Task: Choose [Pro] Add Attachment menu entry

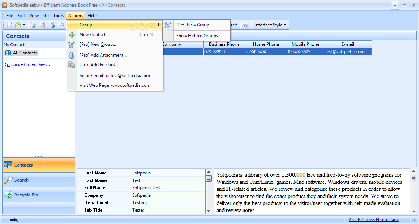Action: (114, 55)
